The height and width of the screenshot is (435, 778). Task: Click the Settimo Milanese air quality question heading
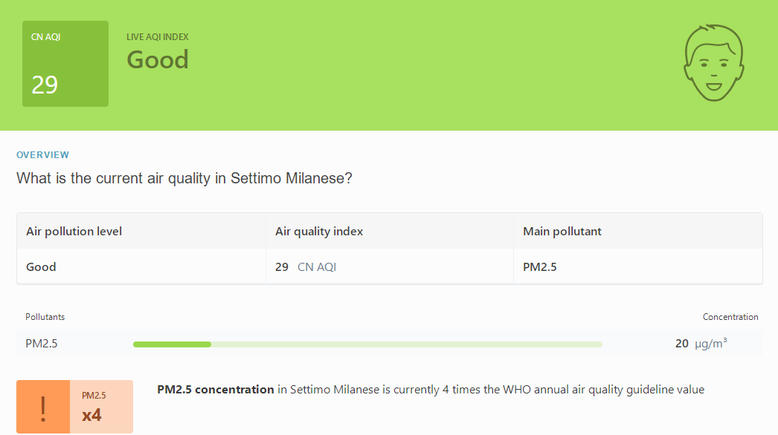[x=184, y=178]
